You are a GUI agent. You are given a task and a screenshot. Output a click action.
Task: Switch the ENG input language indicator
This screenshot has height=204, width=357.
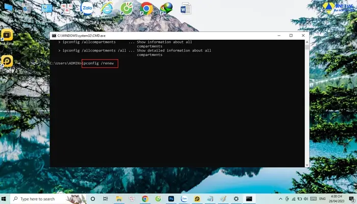coord(322,199)
